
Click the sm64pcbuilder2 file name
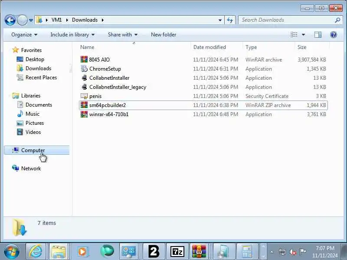pos(108,105)
